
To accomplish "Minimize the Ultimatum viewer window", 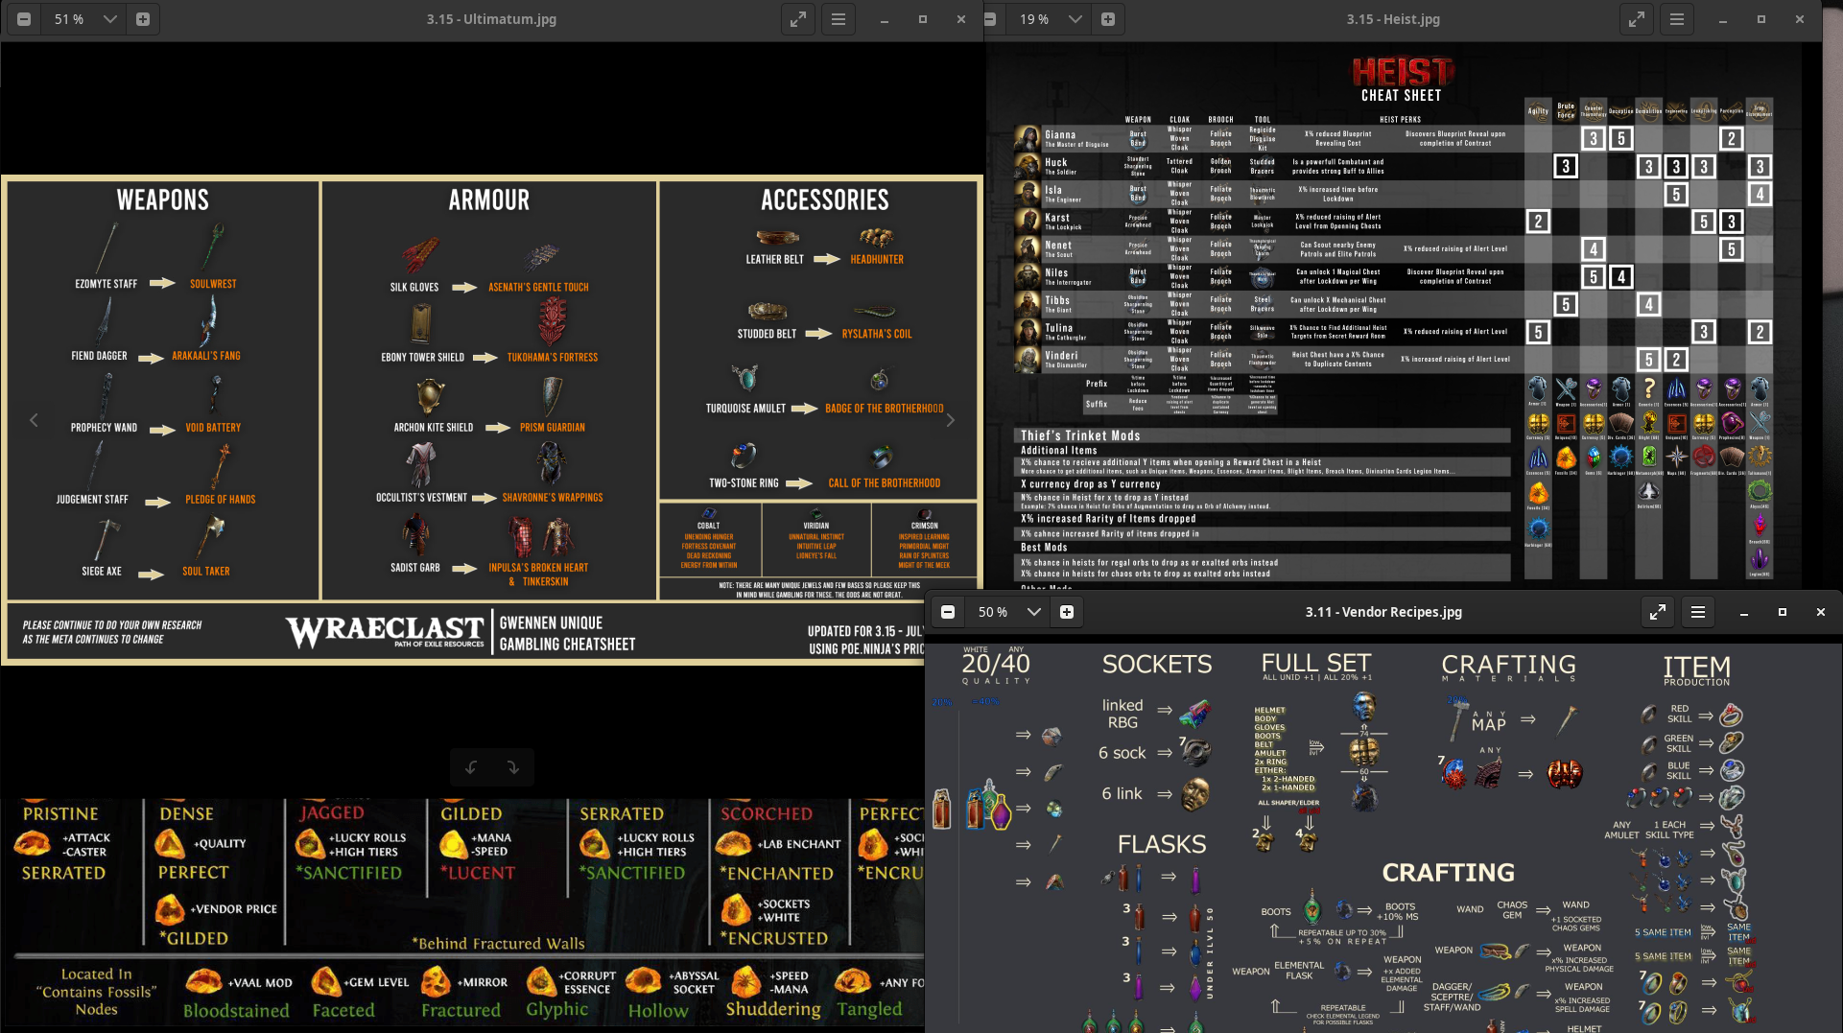I will click(885, 19).
